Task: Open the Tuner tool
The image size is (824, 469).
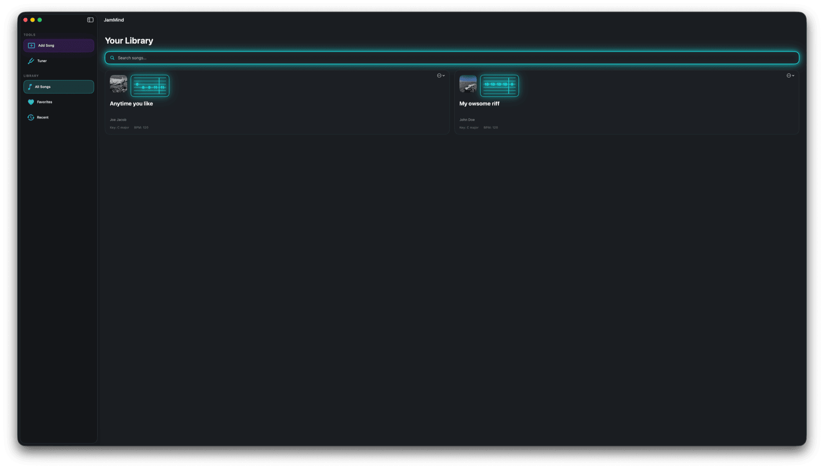Action: point(59,61)
